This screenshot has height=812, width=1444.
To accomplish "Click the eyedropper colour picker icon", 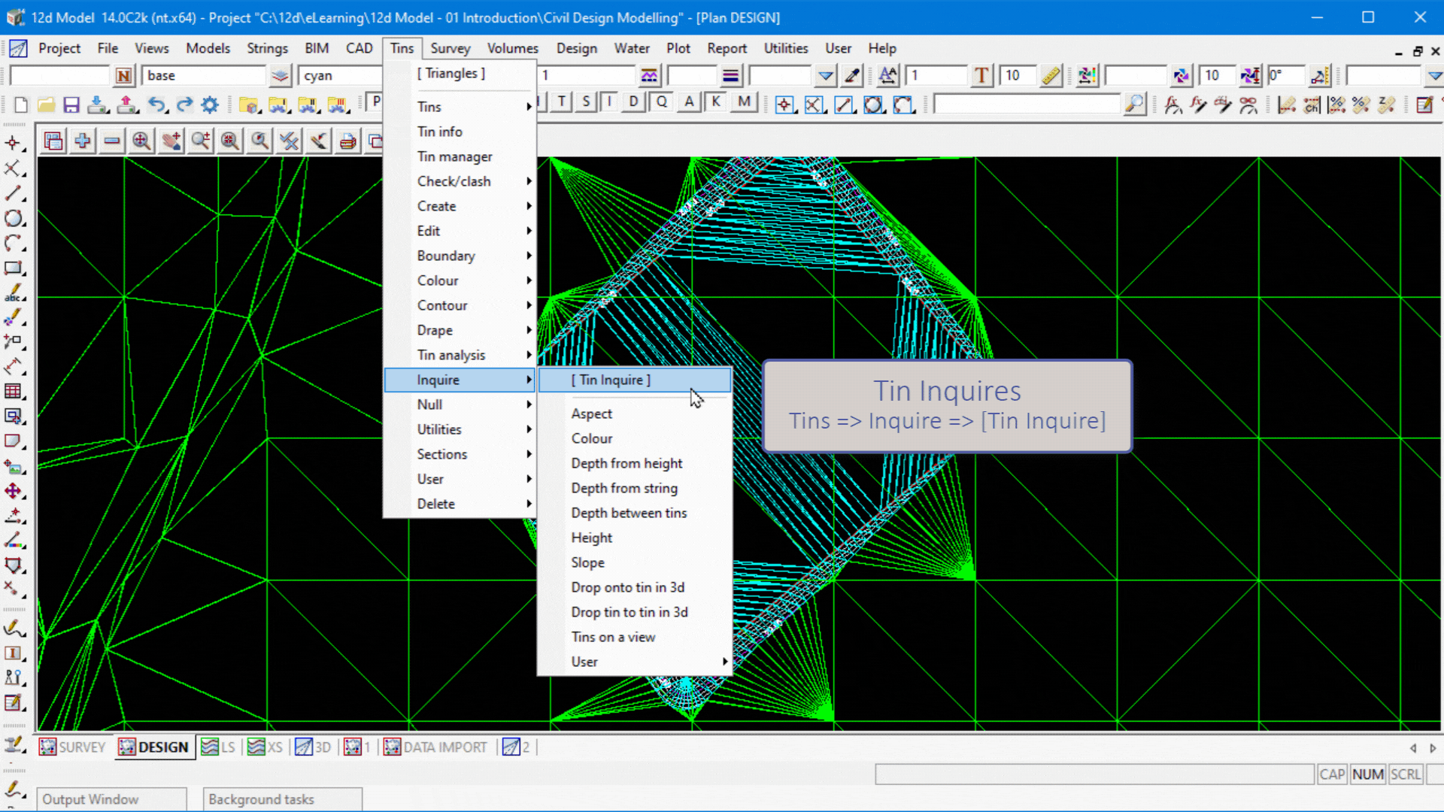I will click(852, 76).
